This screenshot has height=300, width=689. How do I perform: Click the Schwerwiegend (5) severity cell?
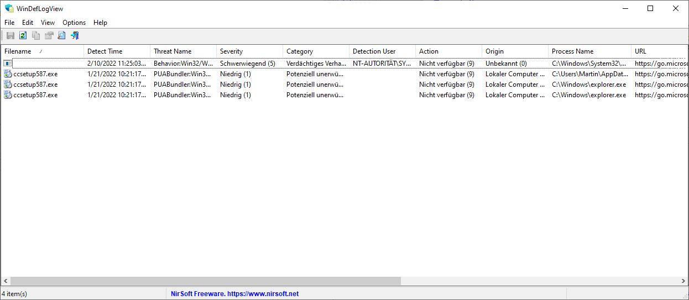[x=248, y=64]
